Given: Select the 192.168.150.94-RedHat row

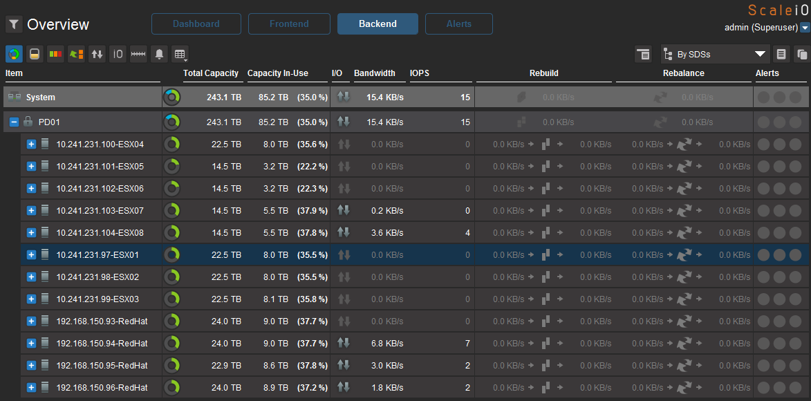Looking at the screenshot, I should pos(102,344).
